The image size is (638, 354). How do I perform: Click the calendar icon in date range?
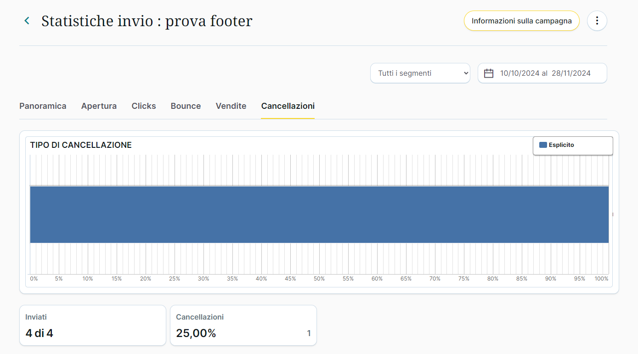click(489, 73)
